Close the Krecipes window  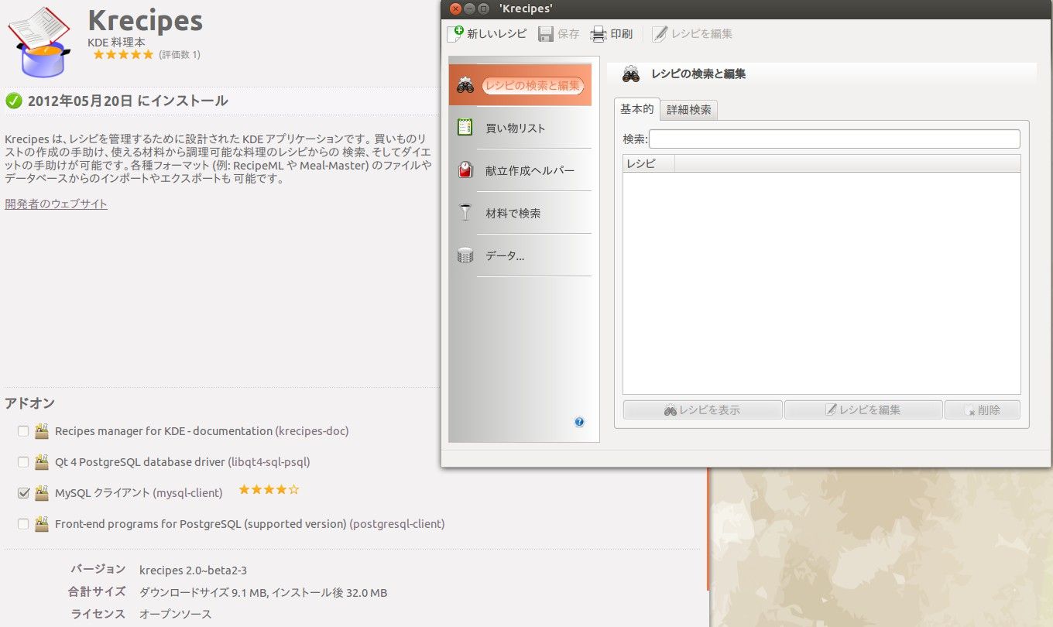tap(455, 9)
